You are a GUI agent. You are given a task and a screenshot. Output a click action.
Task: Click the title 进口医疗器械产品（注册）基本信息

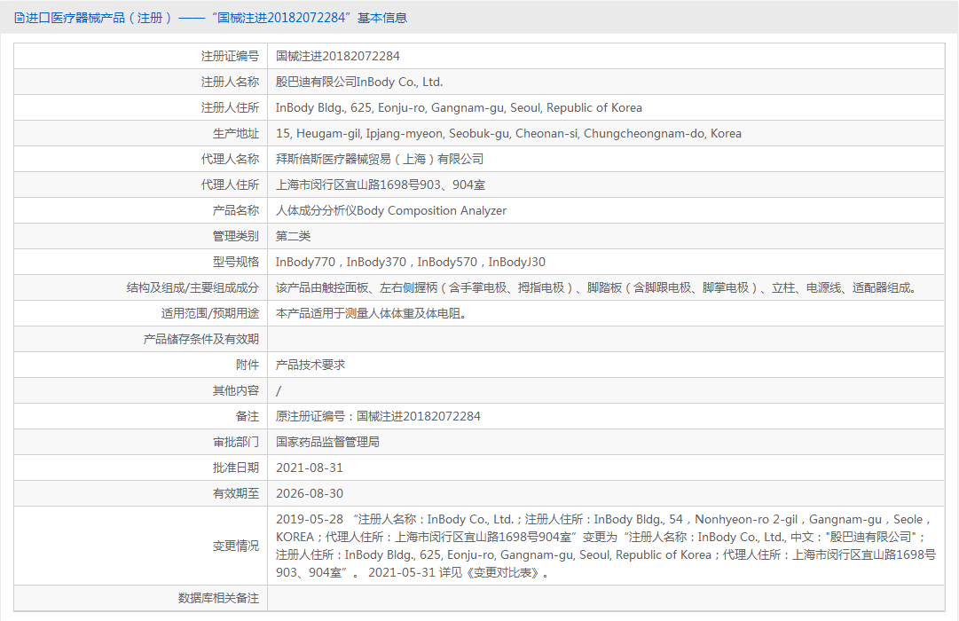click(x=217, y=18)
